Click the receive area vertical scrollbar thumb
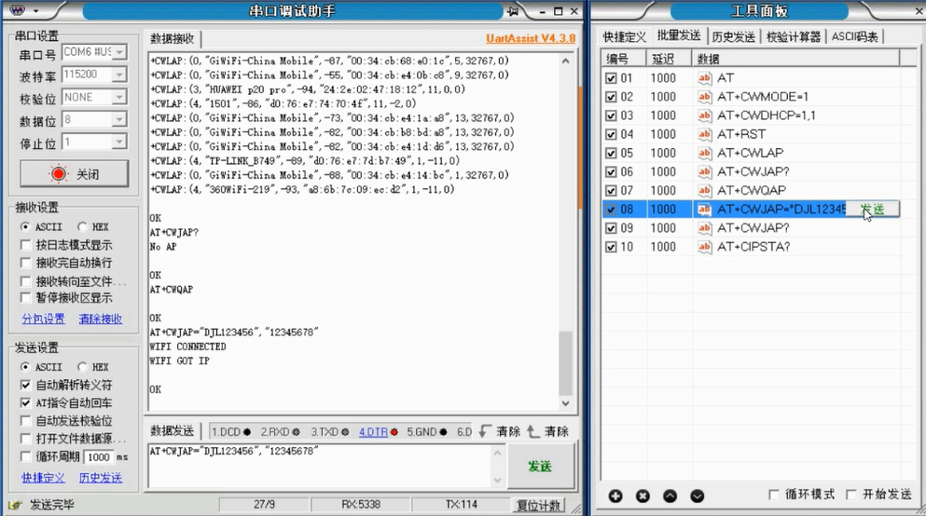Image resolution: width=926 pixels, height=516 pixels. coord(566,362)
